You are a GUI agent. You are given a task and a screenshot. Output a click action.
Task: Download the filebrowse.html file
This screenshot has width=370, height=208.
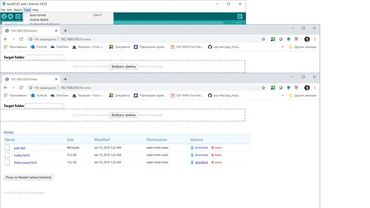pos(201,162)
